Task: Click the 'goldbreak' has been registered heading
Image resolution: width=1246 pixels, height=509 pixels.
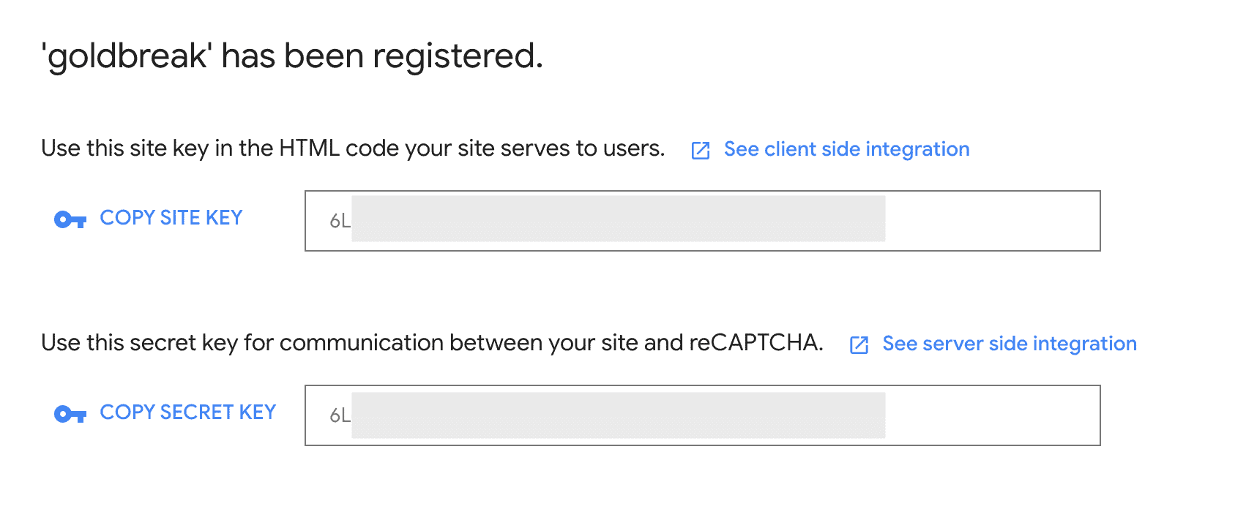Action: (292, 56)
